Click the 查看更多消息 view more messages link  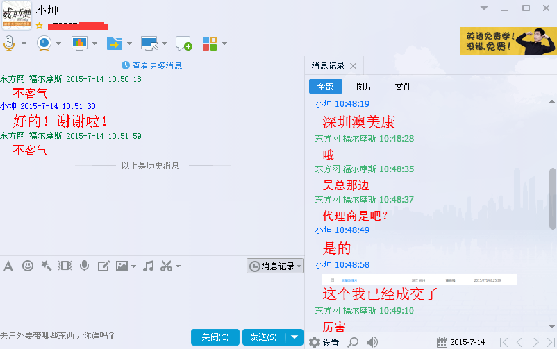(151, 65)
